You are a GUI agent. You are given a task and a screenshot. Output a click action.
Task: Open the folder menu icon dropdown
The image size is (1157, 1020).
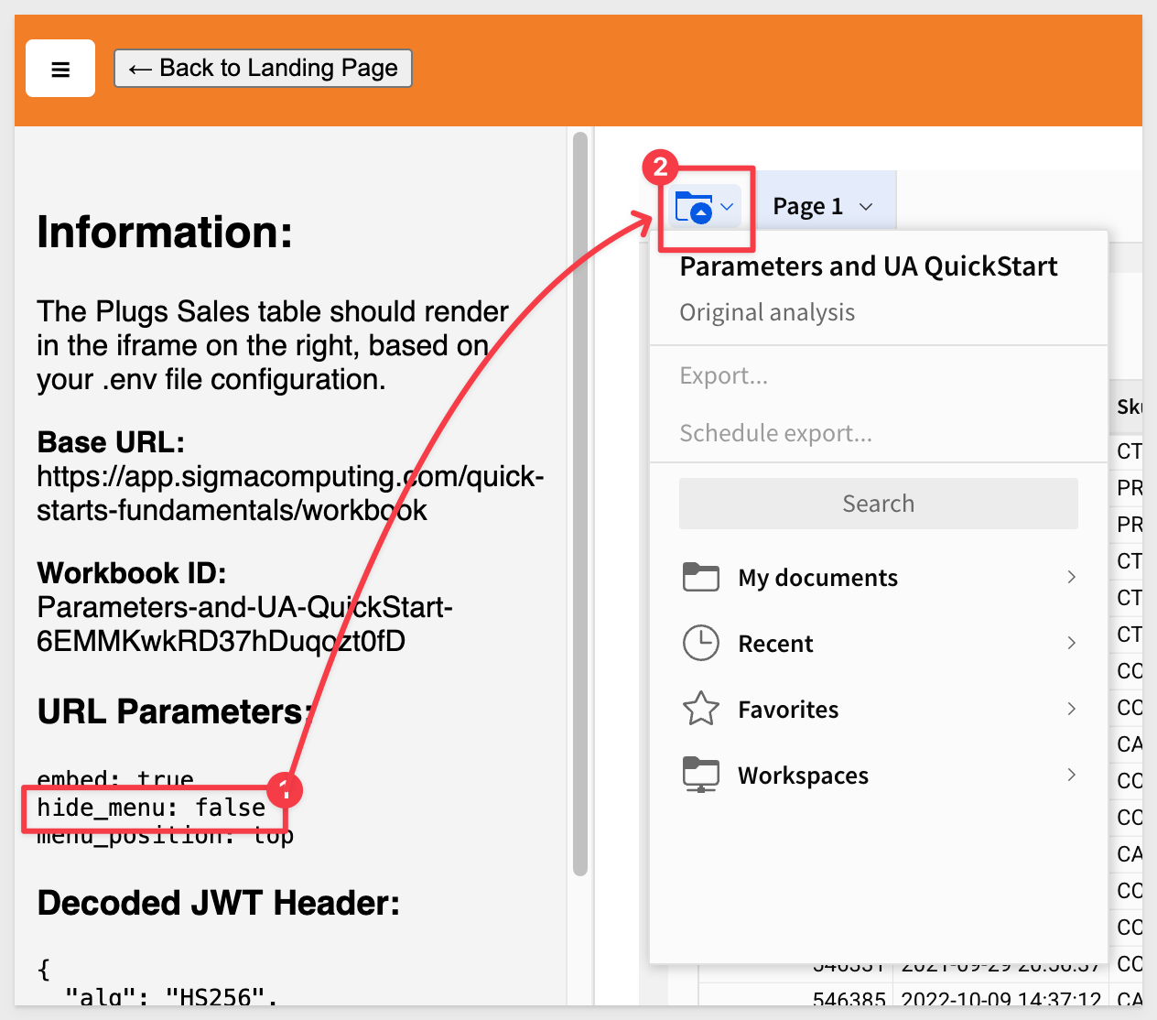tap(704, 208)
